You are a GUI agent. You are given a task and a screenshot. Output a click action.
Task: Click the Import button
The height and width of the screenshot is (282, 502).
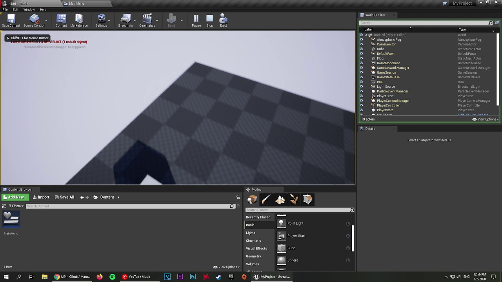[41, 197]
